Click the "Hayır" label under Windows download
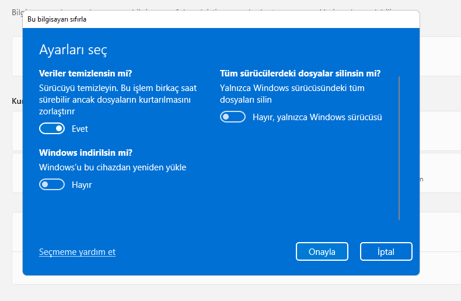The width and height of the screenshot is (461, 301). point(82,184)
